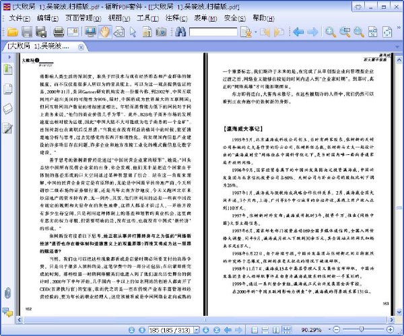The image size is (404, 336).
Task: Click the page number field 185 (185 / 313)
Action: [171, 330]
